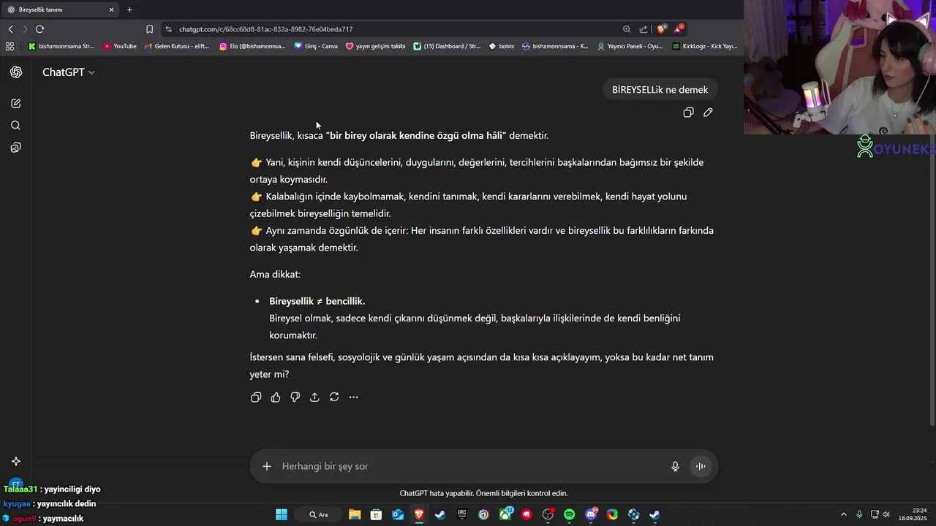The height and width of the screenshot is (526, 936).
Task: Open volume control in system tray
Action: tap(886, 514)
